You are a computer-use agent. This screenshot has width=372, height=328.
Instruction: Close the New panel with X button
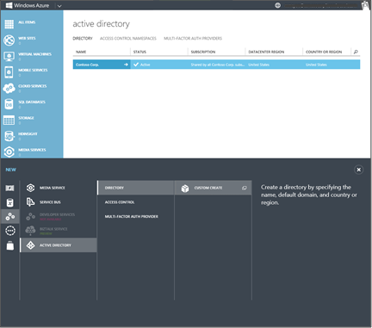358,170
